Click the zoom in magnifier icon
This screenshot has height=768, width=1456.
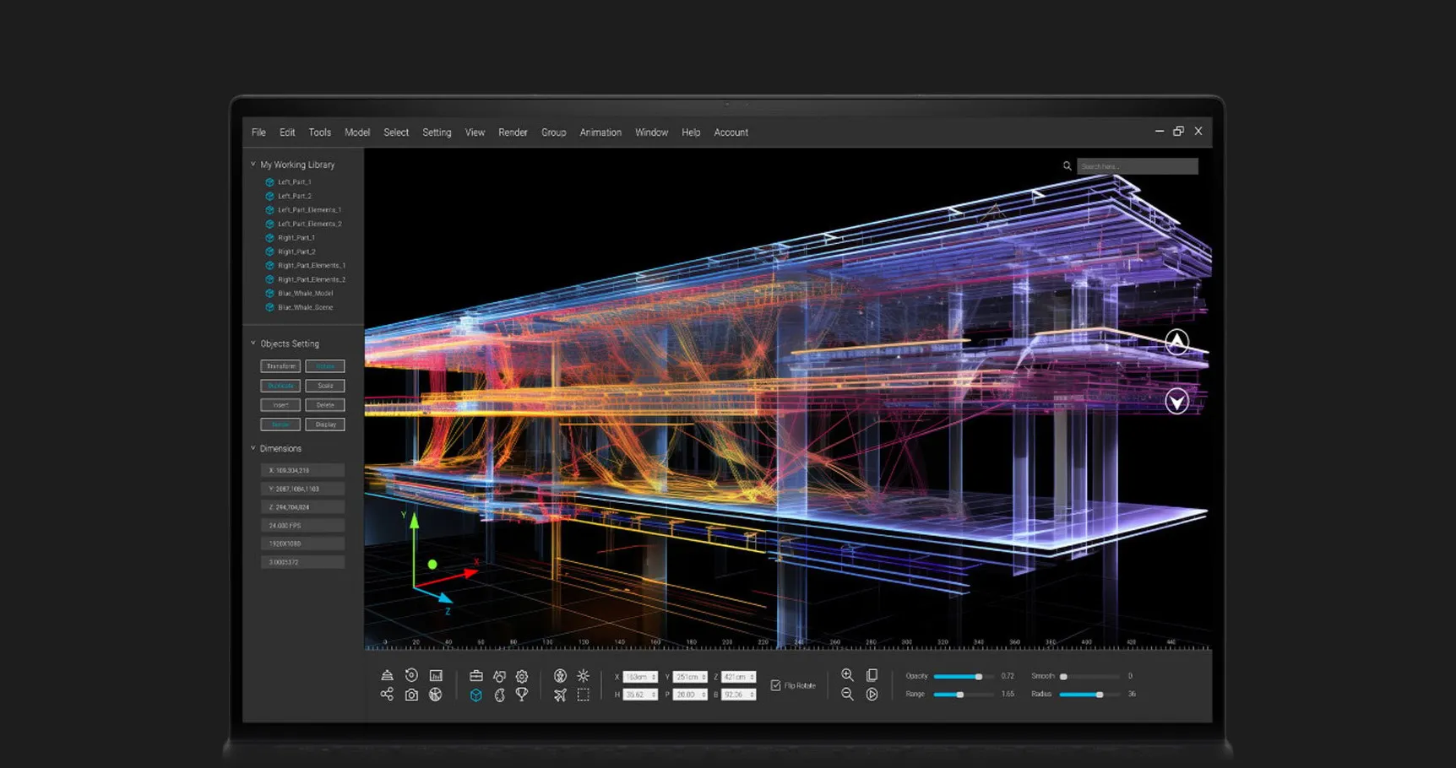tap(847, 675)
